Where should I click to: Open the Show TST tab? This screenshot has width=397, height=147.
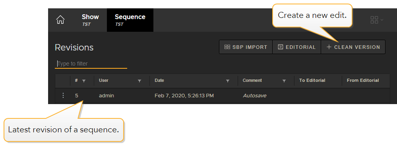pyautogui.click(x=90, y=20)
